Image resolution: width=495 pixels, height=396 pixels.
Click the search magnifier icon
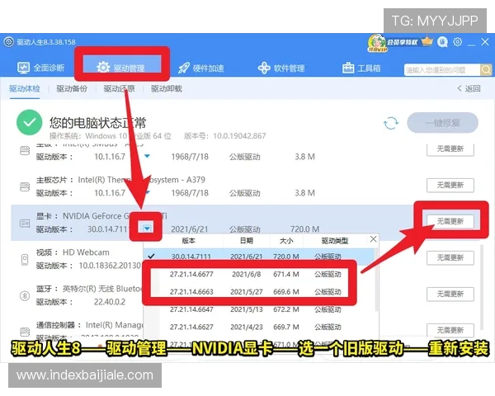tap(486, 69)
